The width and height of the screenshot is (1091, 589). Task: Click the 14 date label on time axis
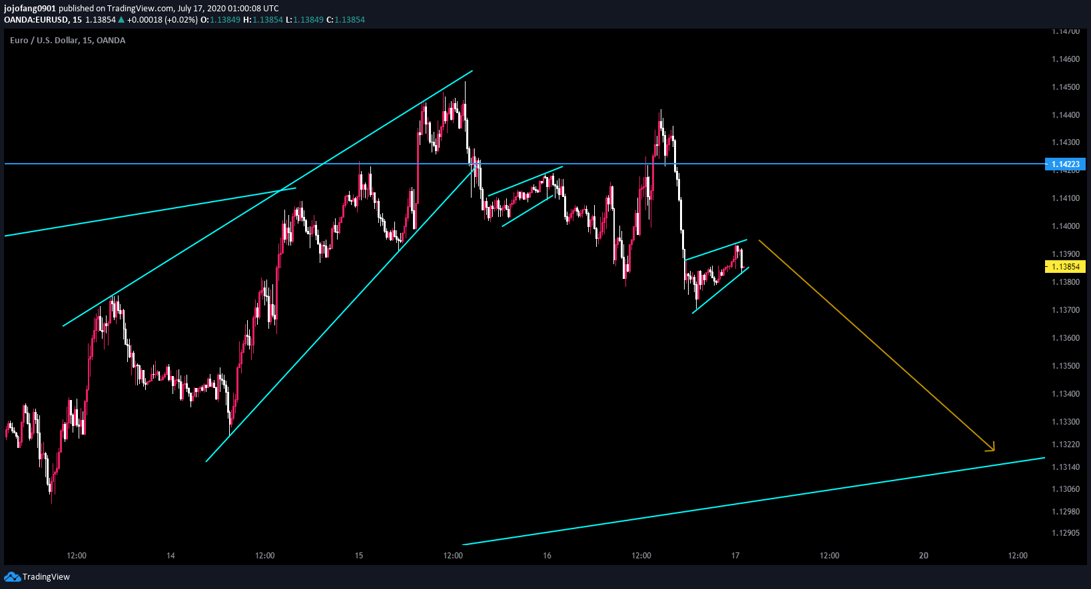(171, 556)
